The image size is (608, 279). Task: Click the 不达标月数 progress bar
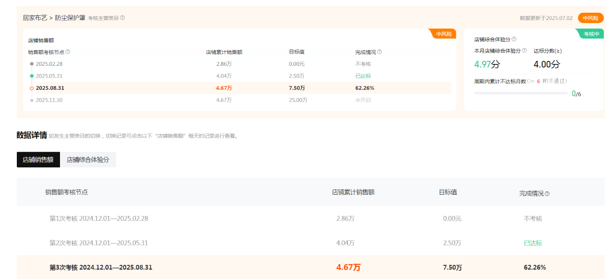coord(520,93)
